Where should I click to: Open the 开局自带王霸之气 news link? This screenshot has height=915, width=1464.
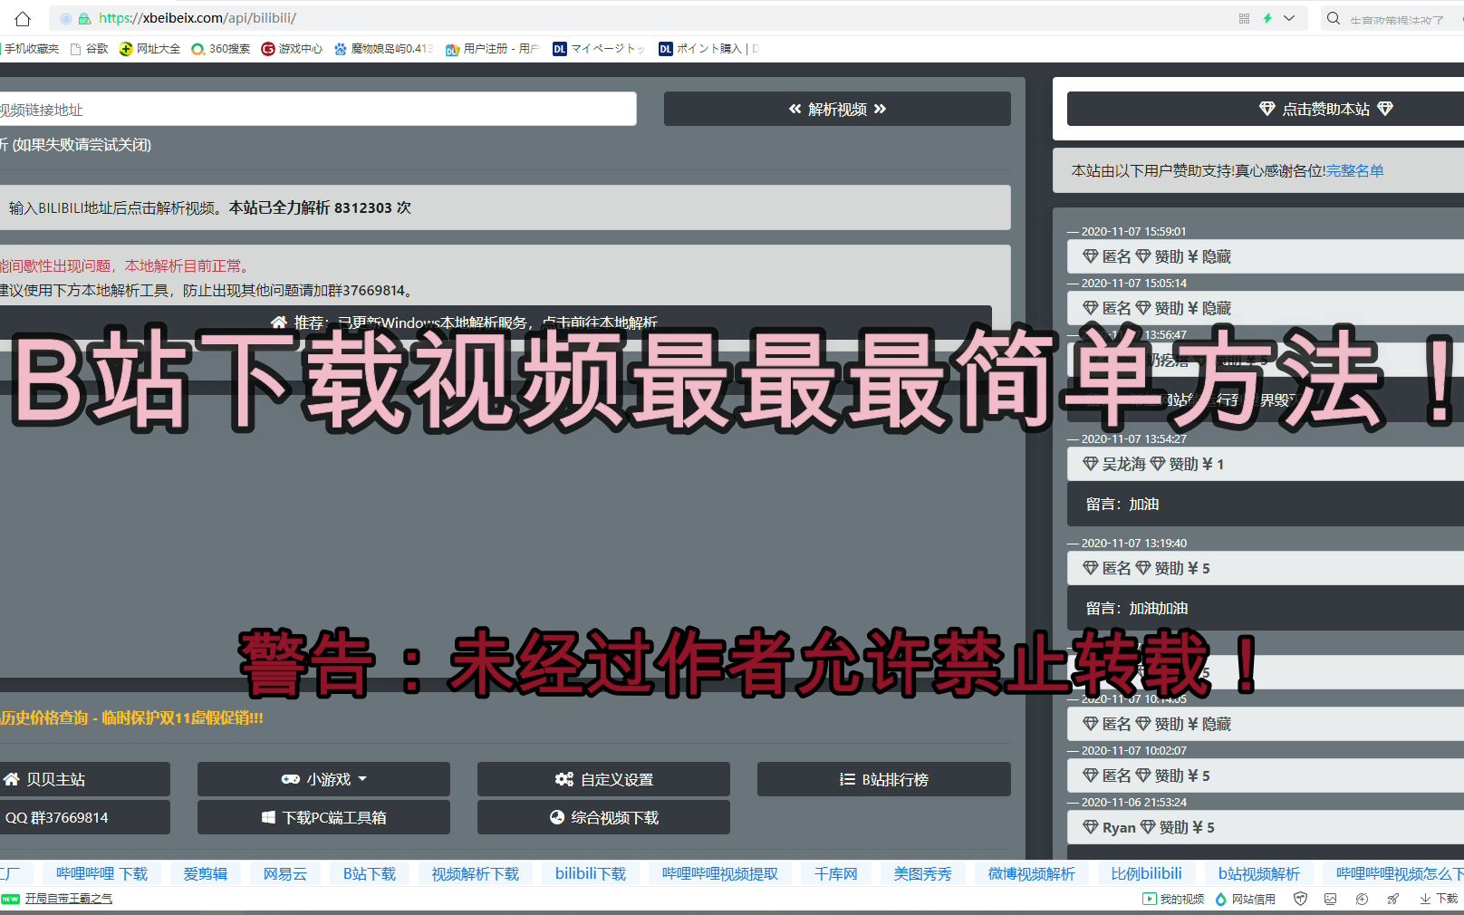tap(69, 899)
